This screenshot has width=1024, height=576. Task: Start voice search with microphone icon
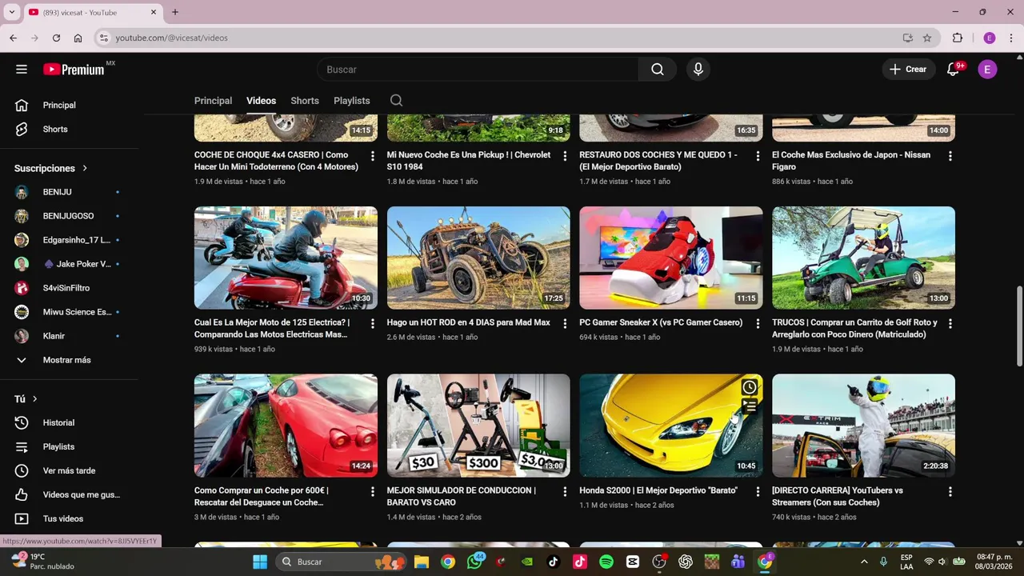coord(698,70)
